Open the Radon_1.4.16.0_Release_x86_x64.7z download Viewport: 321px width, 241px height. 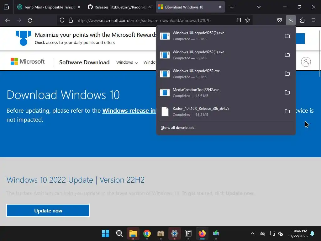[219, 111]
